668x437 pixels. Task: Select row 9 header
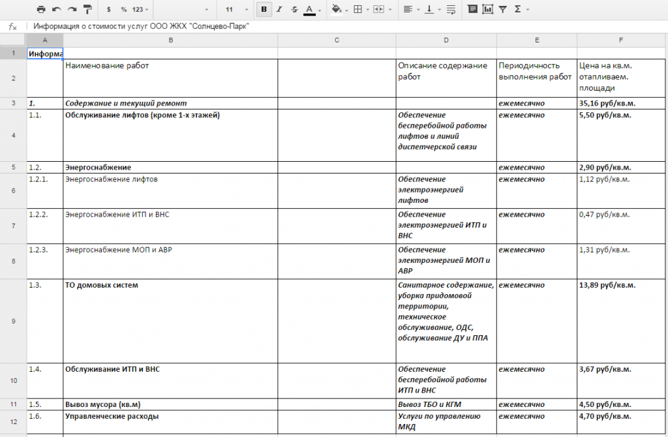[x=13, y=321]
